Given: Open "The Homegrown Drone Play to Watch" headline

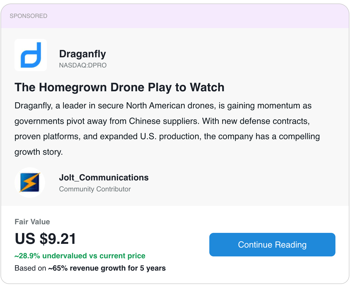Looking at the screenshot, I should click(x=119, y=88).
